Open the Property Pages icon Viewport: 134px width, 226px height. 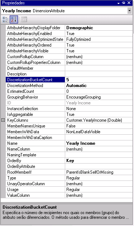(x=24, y=19)
